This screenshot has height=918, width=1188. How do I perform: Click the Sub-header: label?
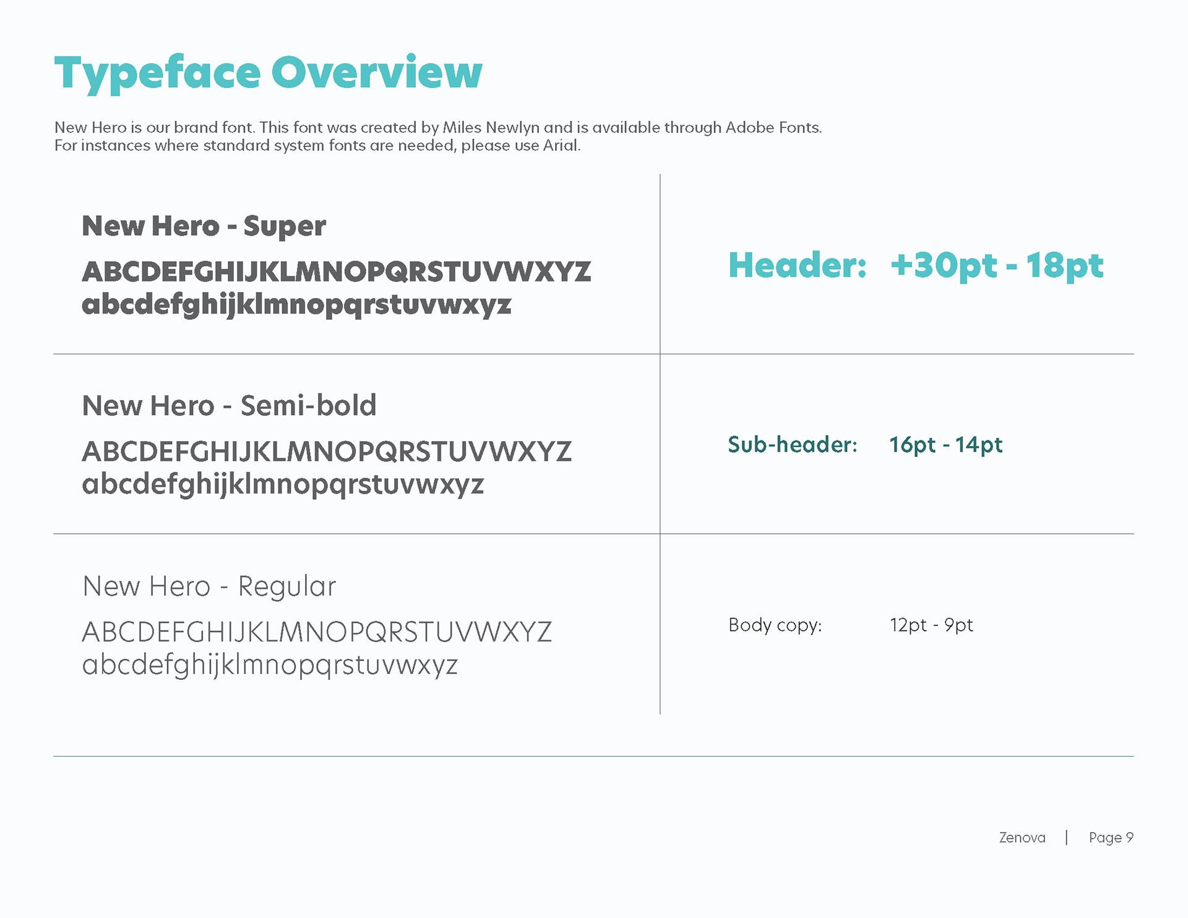click(792, 445)
